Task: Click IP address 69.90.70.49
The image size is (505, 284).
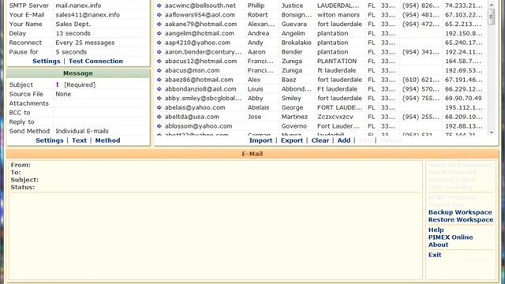Action: click(463, 98)
